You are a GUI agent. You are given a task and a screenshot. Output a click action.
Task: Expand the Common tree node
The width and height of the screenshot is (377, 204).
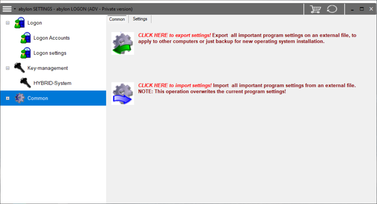pyautogui.click(x=8, y=98)
